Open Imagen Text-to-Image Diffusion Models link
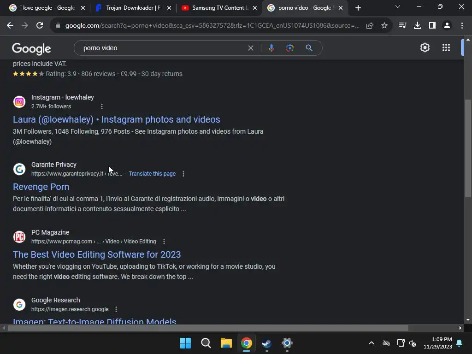 click(x=94, y=321)
